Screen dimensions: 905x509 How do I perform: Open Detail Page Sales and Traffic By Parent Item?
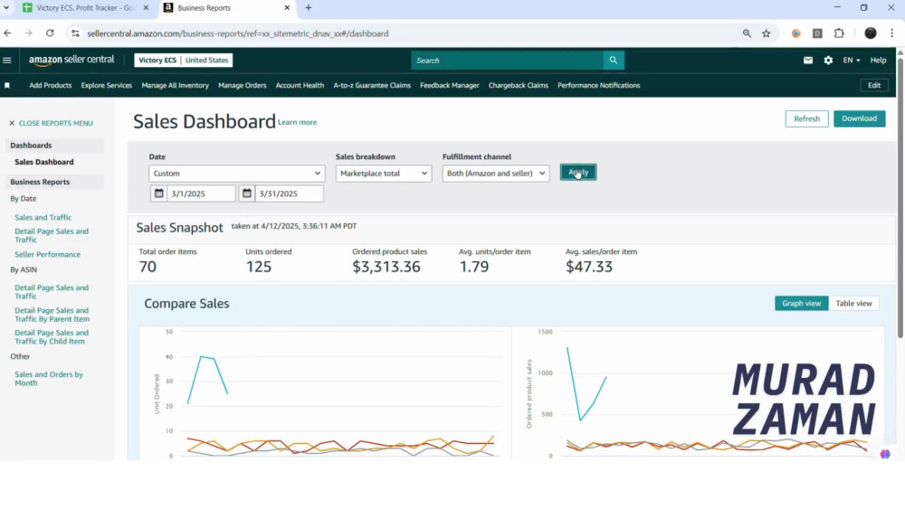(52, 314)
